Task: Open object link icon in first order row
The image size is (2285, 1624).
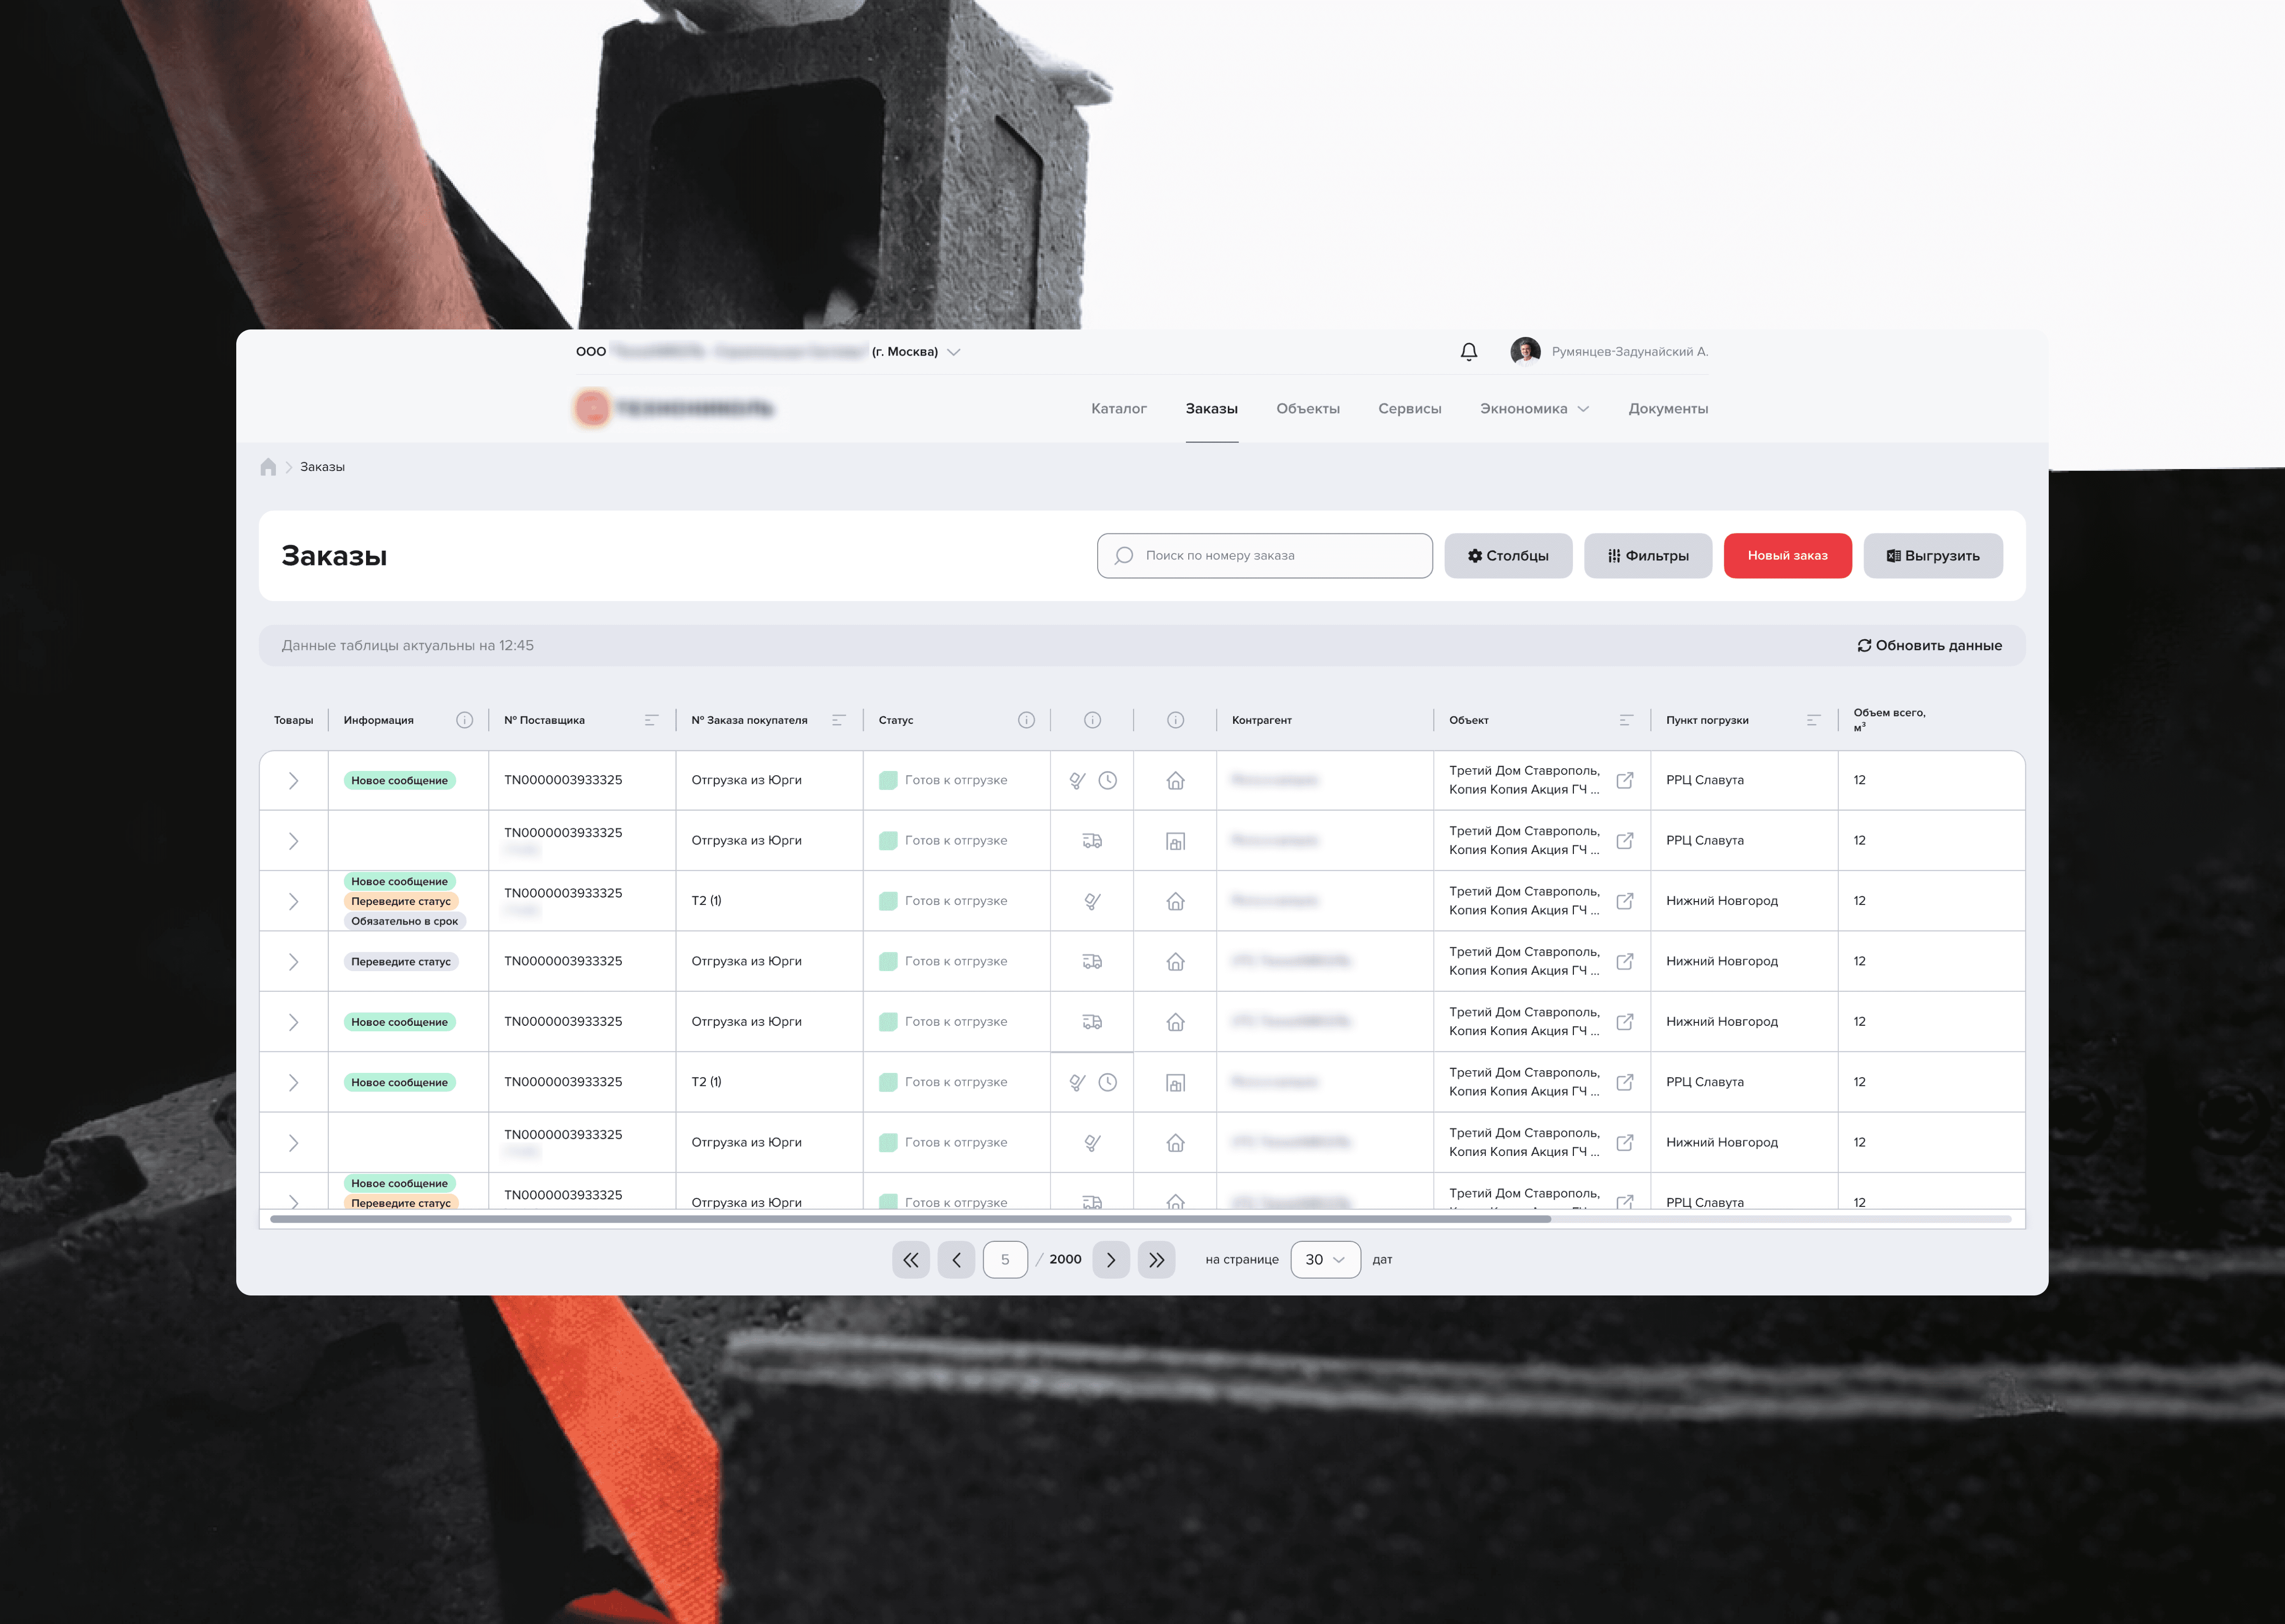Action: pos(1625,780)
